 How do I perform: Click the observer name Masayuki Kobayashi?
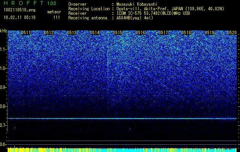pyautogui.click(x=137, y=4)
